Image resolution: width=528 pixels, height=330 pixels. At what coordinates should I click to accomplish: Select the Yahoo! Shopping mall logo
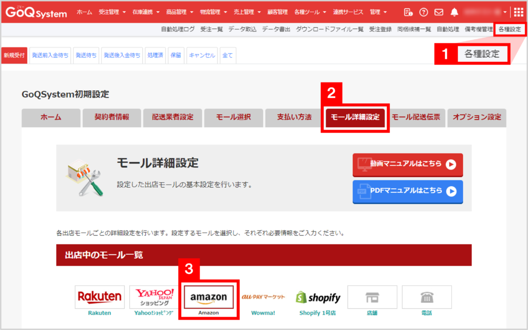154,297
